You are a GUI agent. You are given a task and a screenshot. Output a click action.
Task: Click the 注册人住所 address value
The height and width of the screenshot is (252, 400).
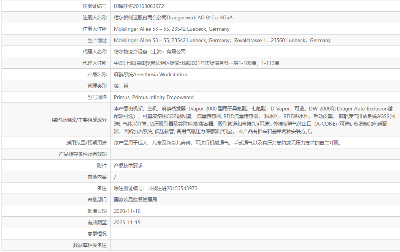tap(172, 29)
